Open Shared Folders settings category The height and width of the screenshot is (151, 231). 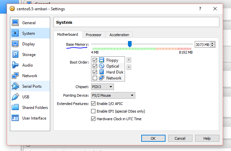[x=30, y=107]
